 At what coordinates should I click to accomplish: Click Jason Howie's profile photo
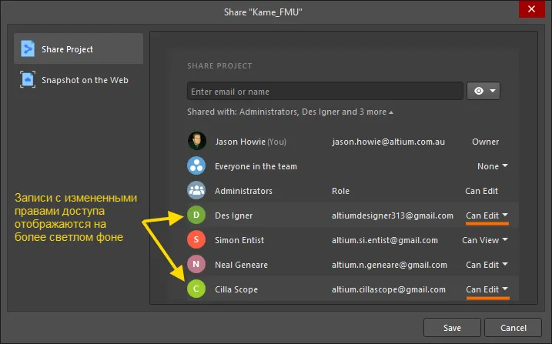coord(196,141)
